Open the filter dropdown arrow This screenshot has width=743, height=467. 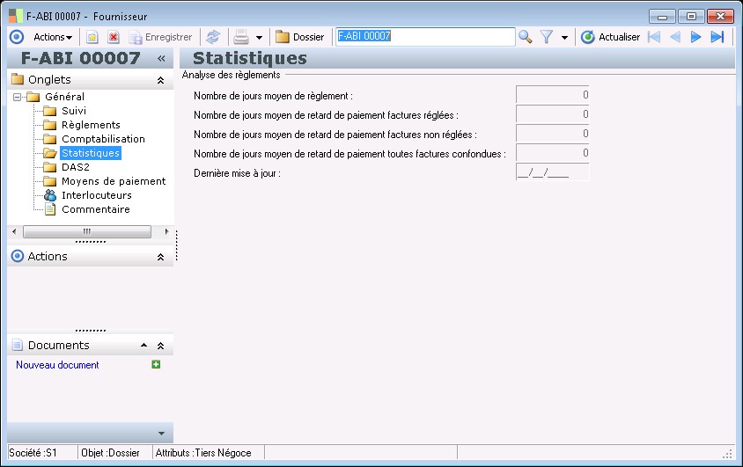click(564, 38)
